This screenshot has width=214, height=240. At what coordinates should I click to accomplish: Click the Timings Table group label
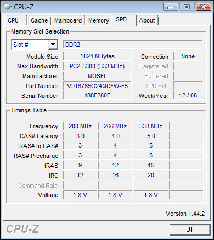coord(29,110)
